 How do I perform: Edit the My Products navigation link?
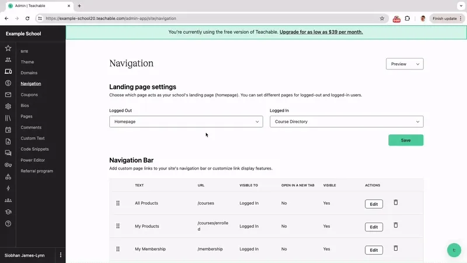[x=374, y=227]
